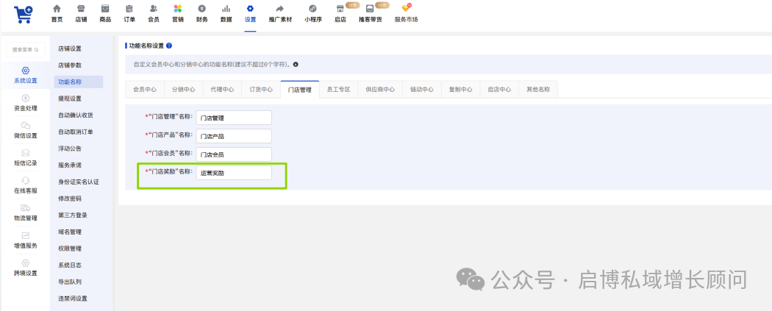
Task: Open the 店铺 store icon
Action: click(81, 9)
